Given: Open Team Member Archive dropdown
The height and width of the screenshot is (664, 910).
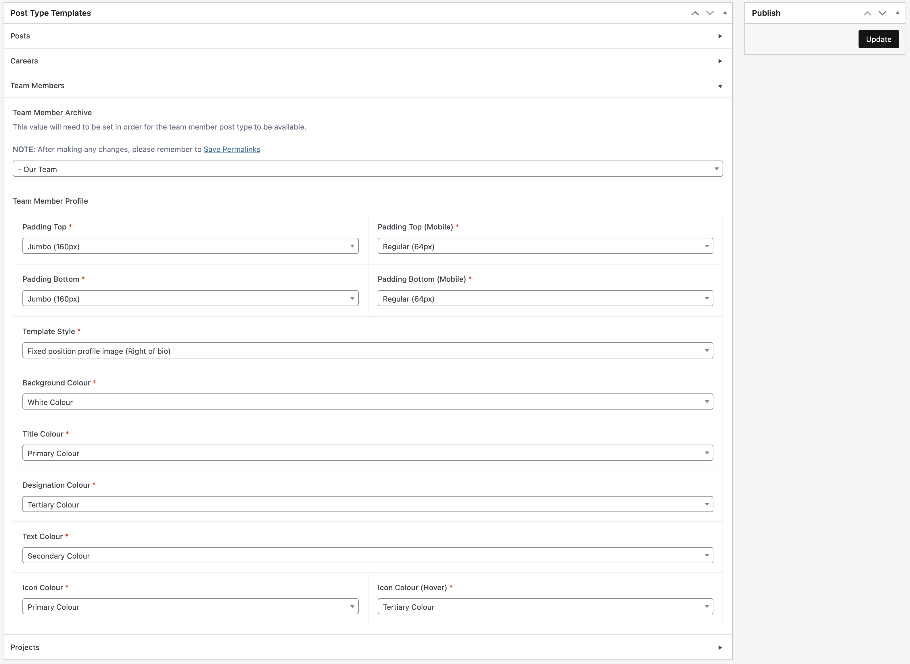Looking at the screenshot, I should [x=367, y=169].
